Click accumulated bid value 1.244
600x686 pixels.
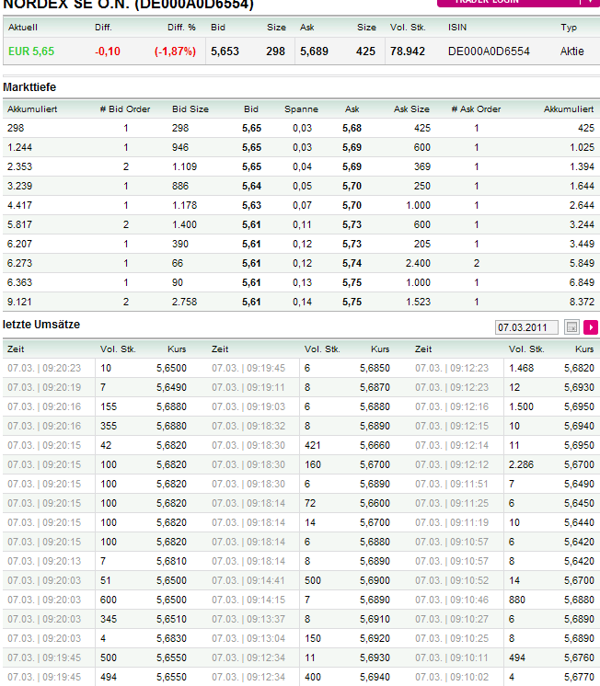(x=19, y=147)
